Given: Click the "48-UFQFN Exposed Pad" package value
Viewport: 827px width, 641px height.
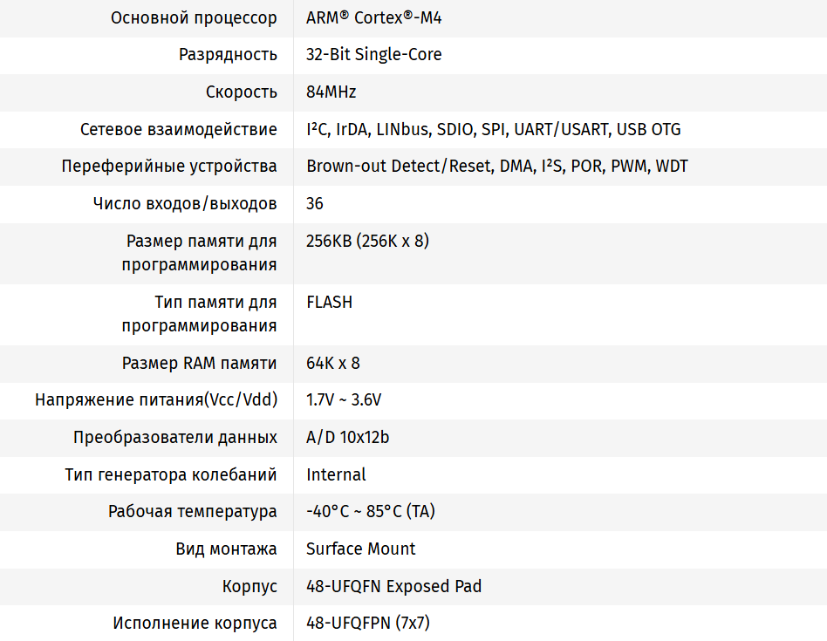Looking at the screenshot, I should [x=393, y=586].
